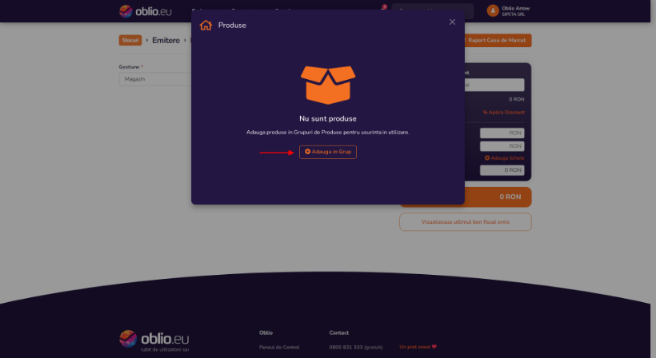This screenshot has width=656, height=358.
Task: Open the Gestiune Magazin dropdown
Action: tap(155, 79)
